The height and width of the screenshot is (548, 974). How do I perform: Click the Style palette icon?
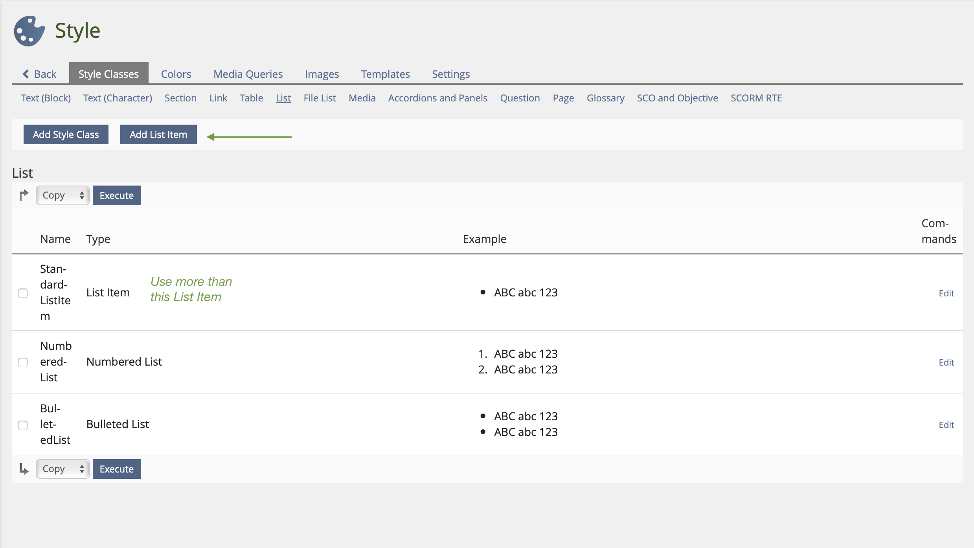click(29, 31)
